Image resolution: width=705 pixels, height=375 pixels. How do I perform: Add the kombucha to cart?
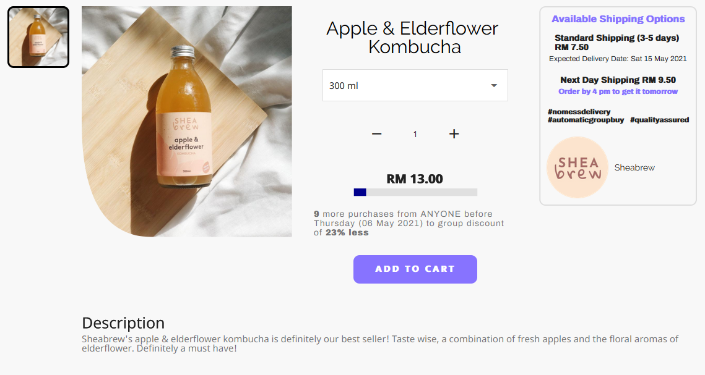(x=415, y=269)
